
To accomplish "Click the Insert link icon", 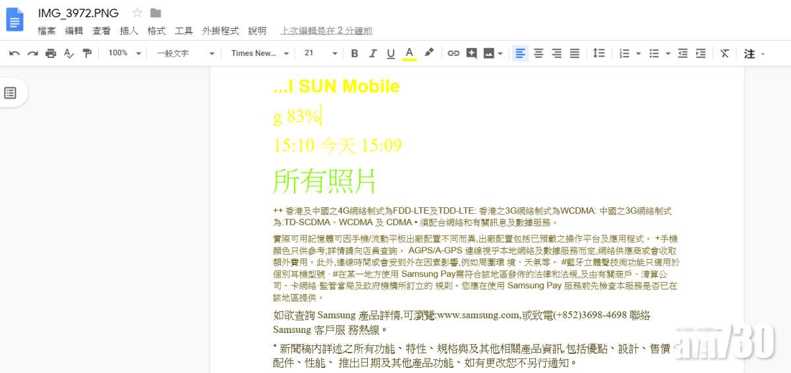I will (454, 53).
